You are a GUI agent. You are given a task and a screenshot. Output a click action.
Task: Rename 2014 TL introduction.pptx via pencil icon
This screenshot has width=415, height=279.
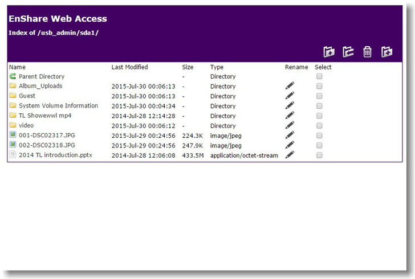click(x=290, y=154)
